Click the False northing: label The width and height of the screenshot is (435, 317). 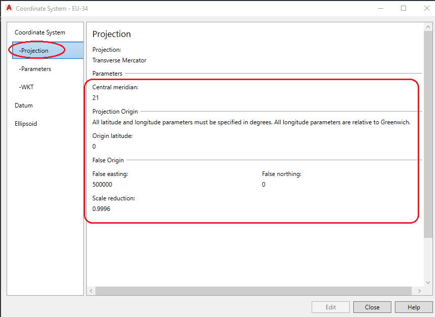click(282, 174)
